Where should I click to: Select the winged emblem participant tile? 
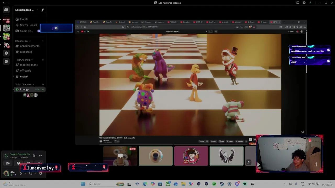[x=226, y=156]
